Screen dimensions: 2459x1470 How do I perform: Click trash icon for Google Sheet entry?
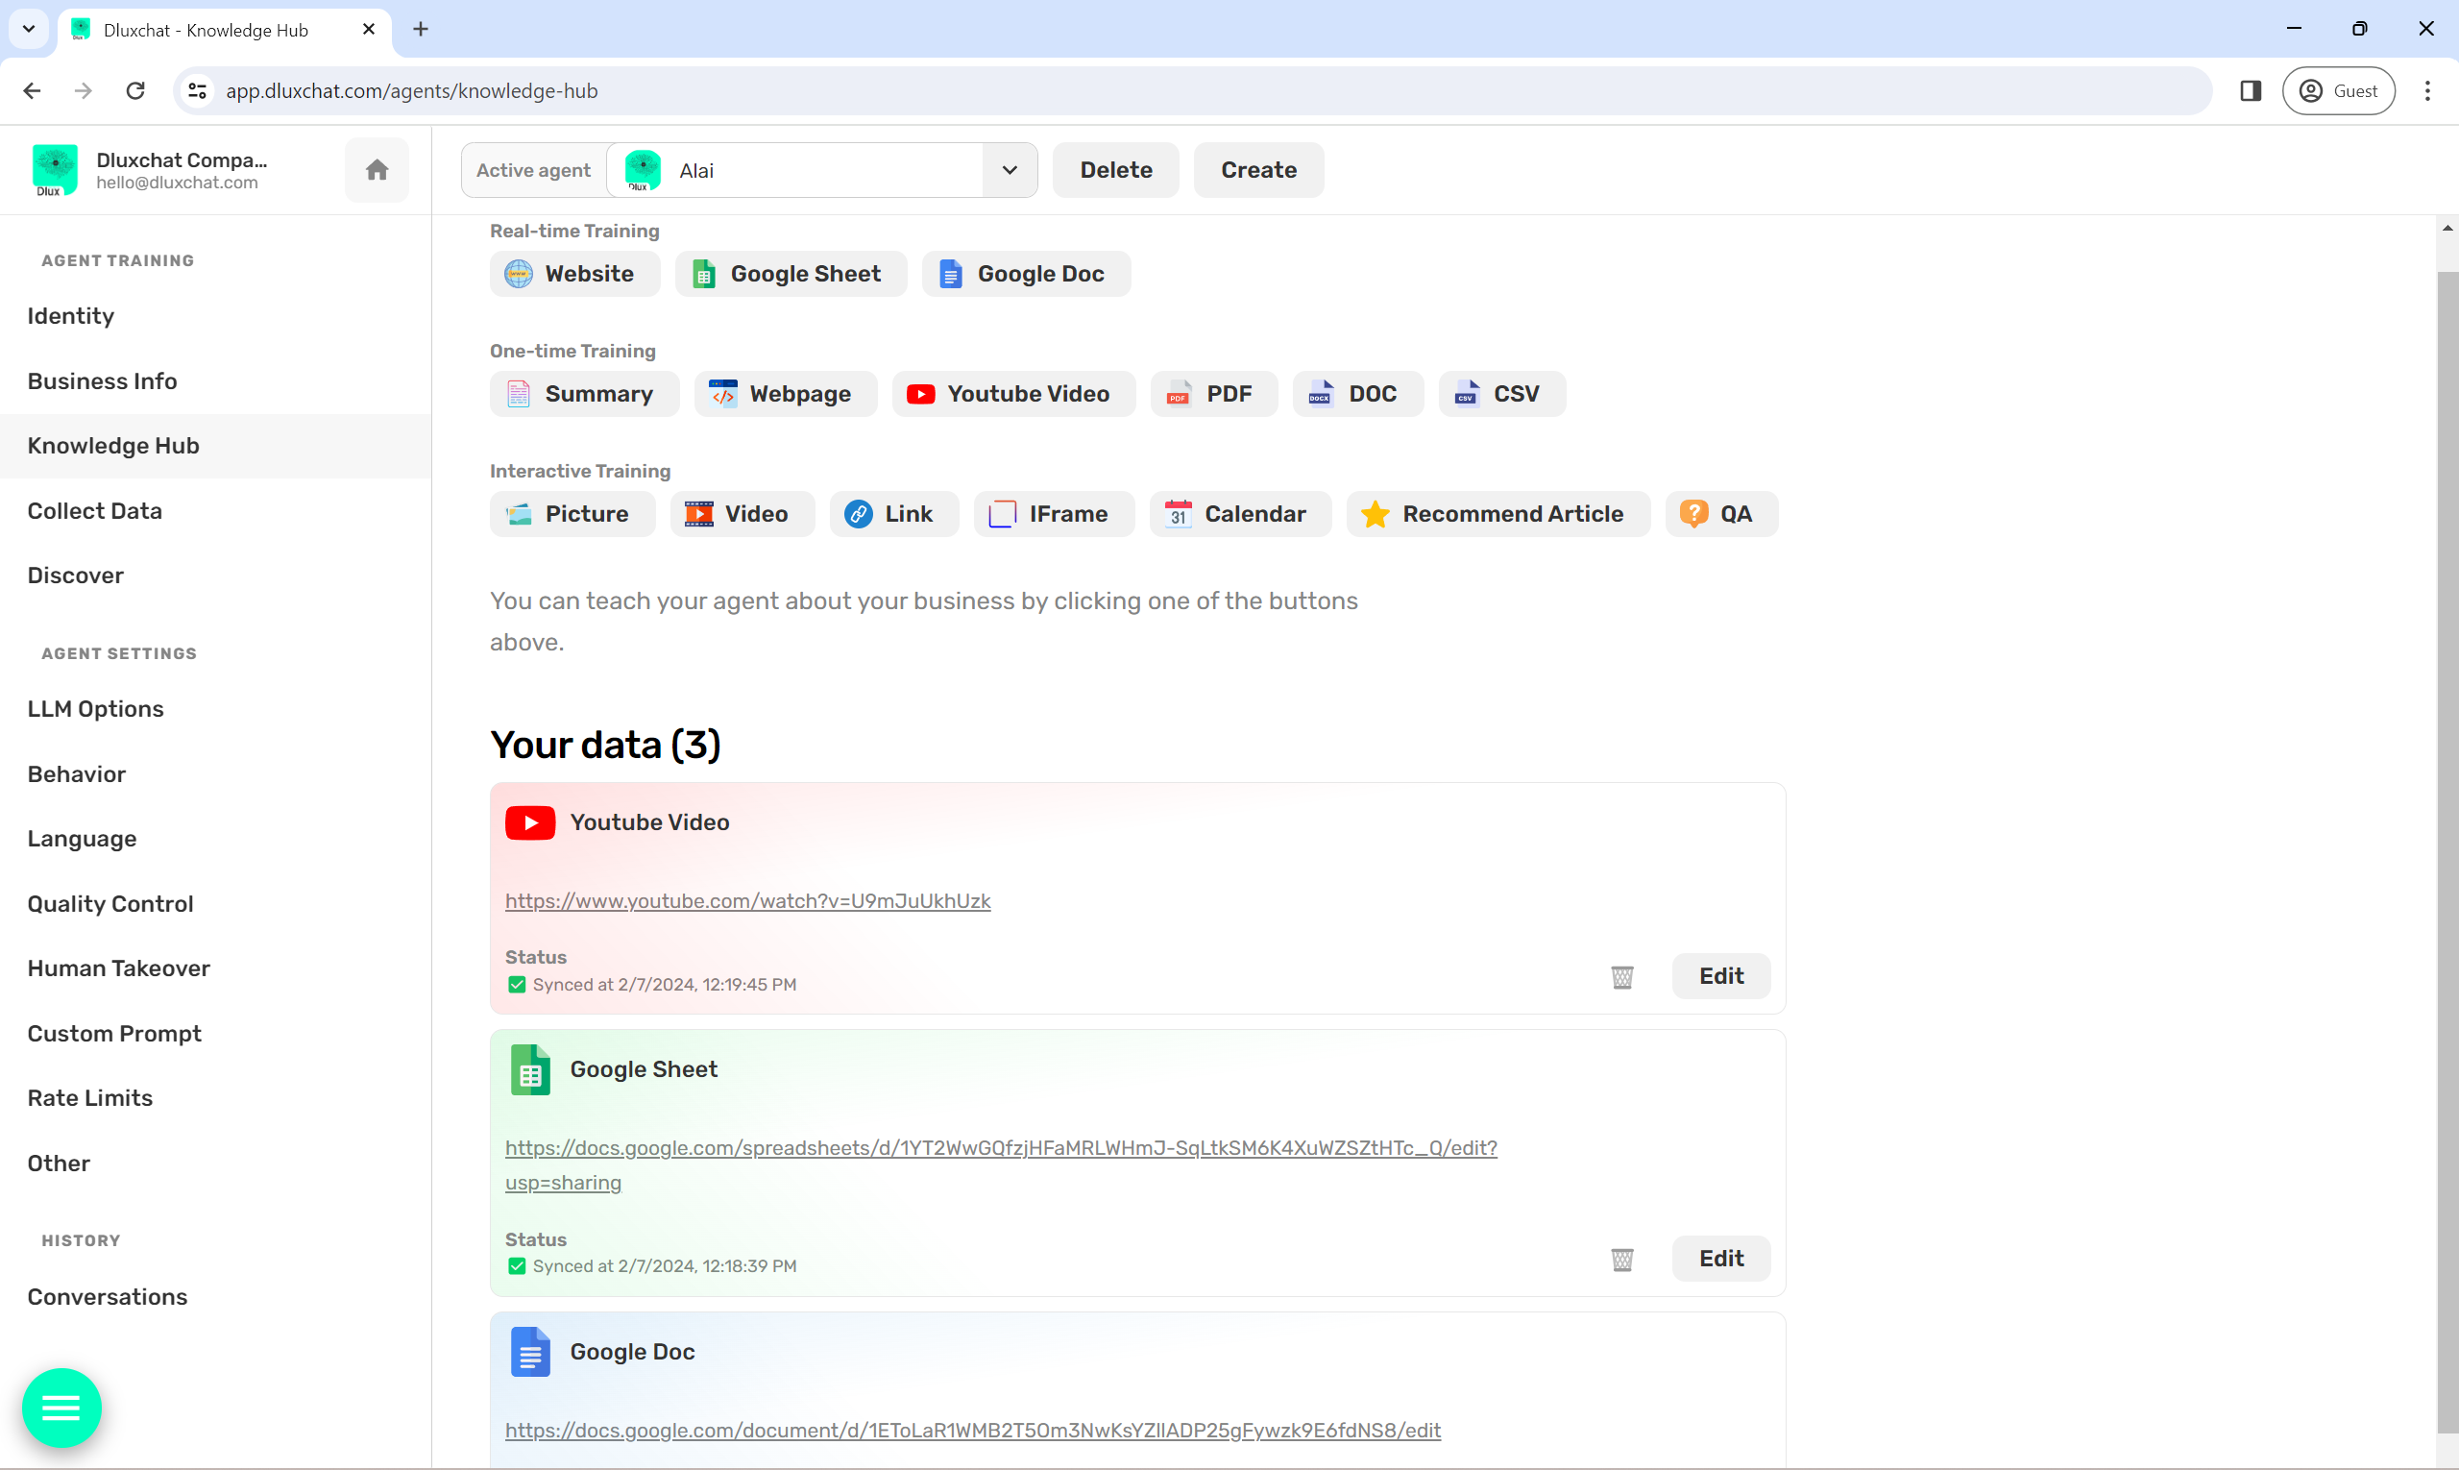[x=1621, y=1259]
